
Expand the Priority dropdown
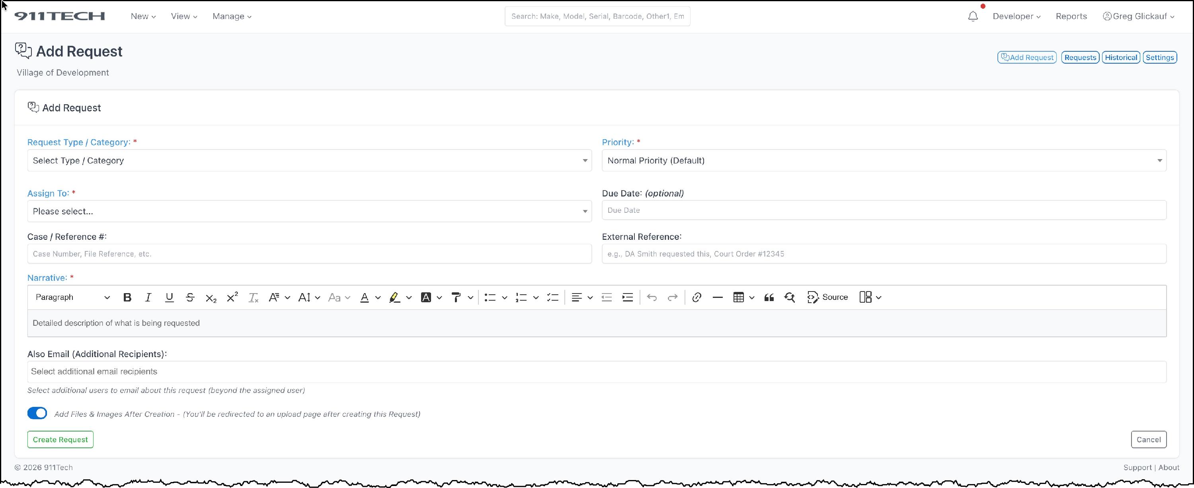click(884, 160)
